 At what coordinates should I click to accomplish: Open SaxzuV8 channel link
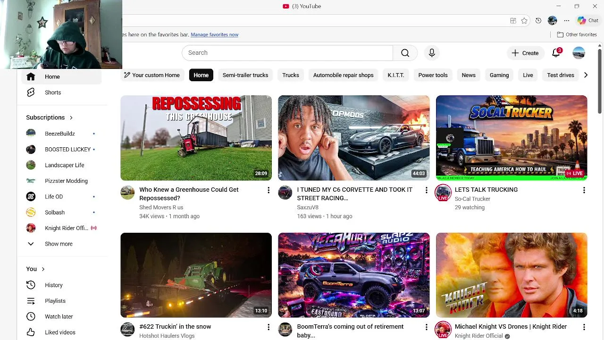pos(308,207)
